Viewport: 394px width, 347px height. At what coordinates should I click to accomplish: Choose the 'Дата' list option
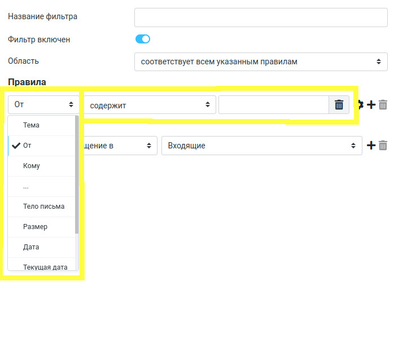click(x=31, y=247)
